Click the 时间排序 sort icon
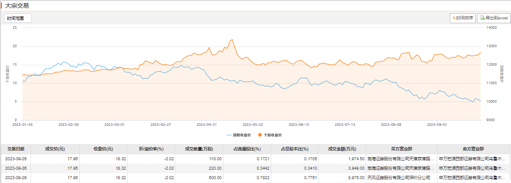Viewport: 511px width, 183px height. tap(453, 18)
